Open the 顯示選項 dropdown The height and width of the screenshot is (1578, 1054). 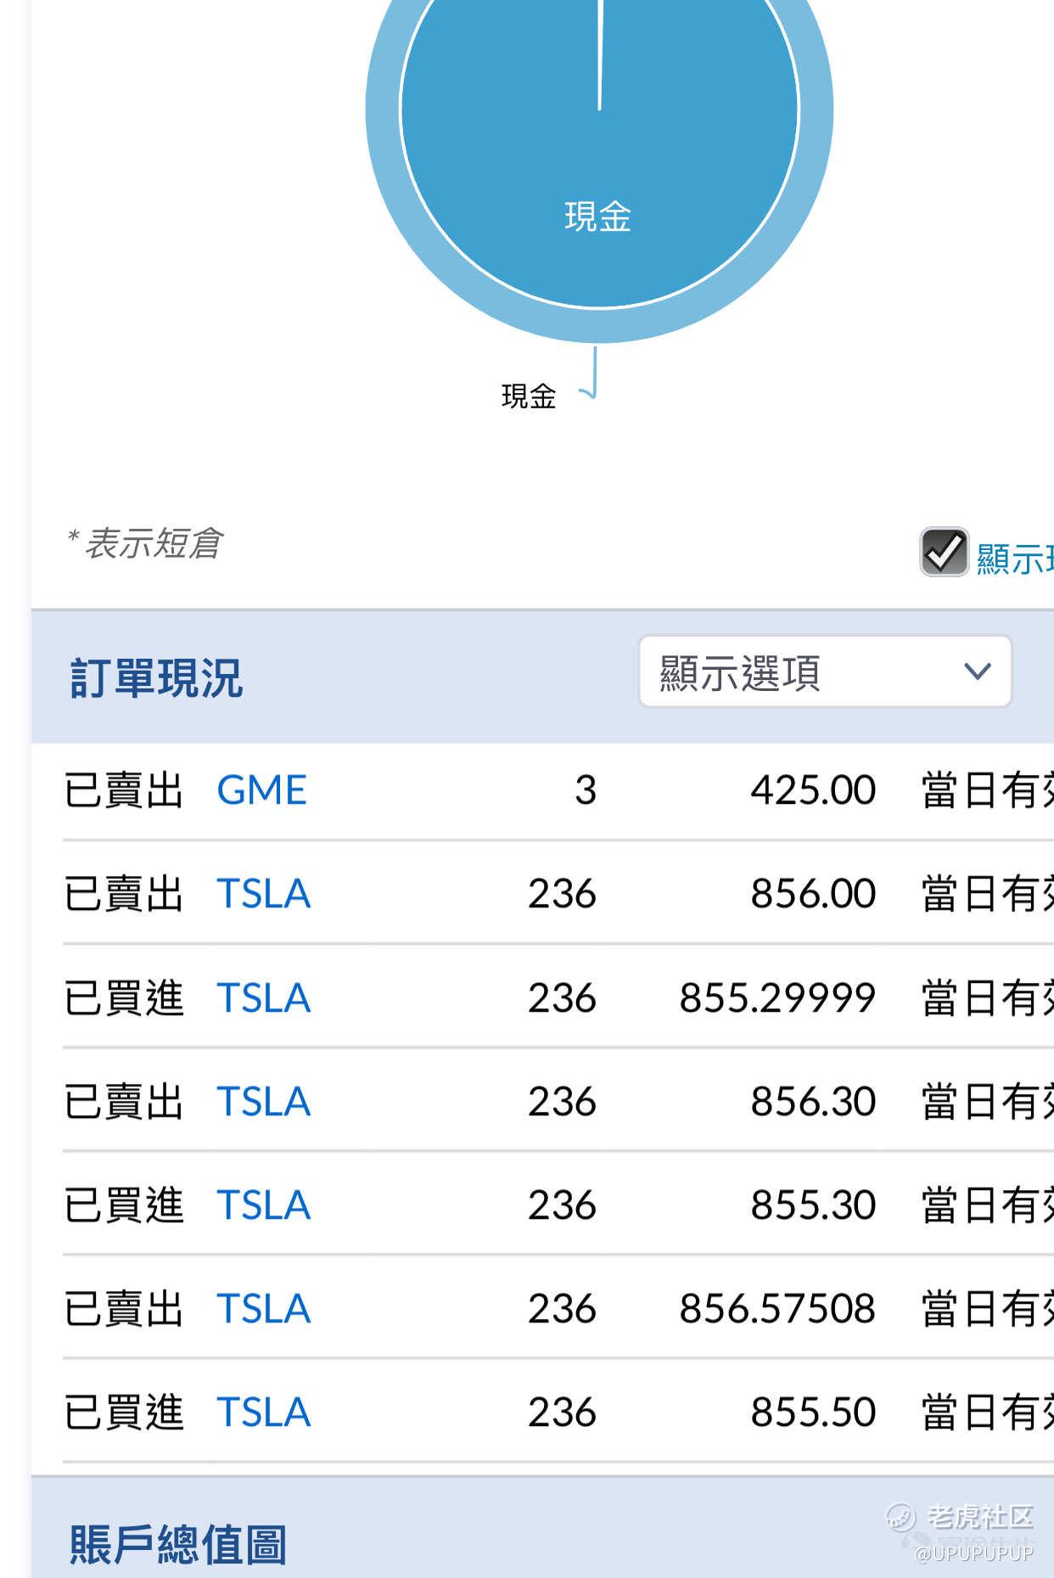pyautogui.click(x=825, y=671)
